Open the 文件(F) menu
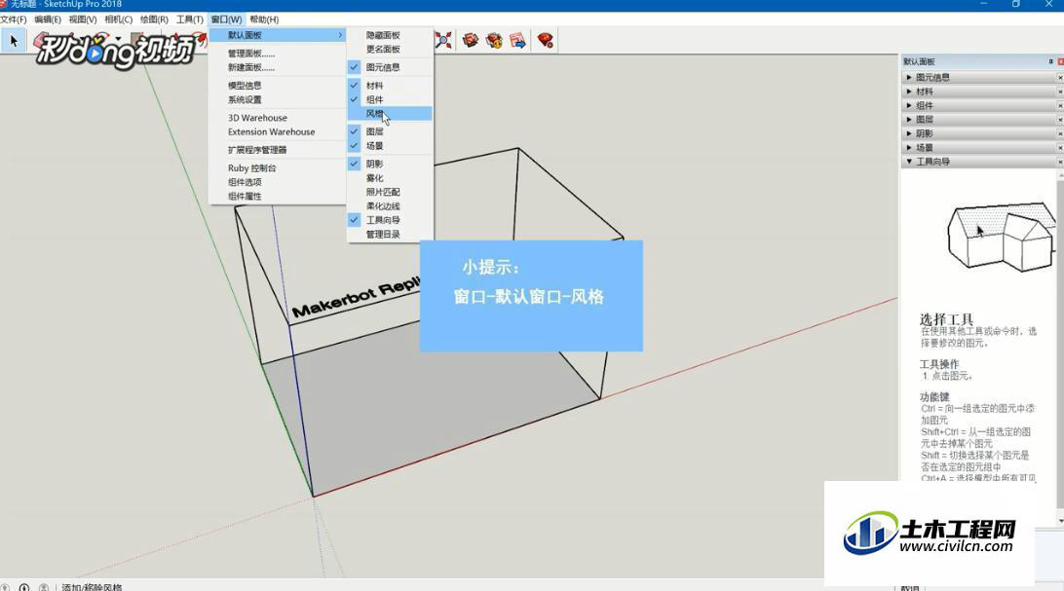This screenshot has width=1064, height=591. (14, 19)
